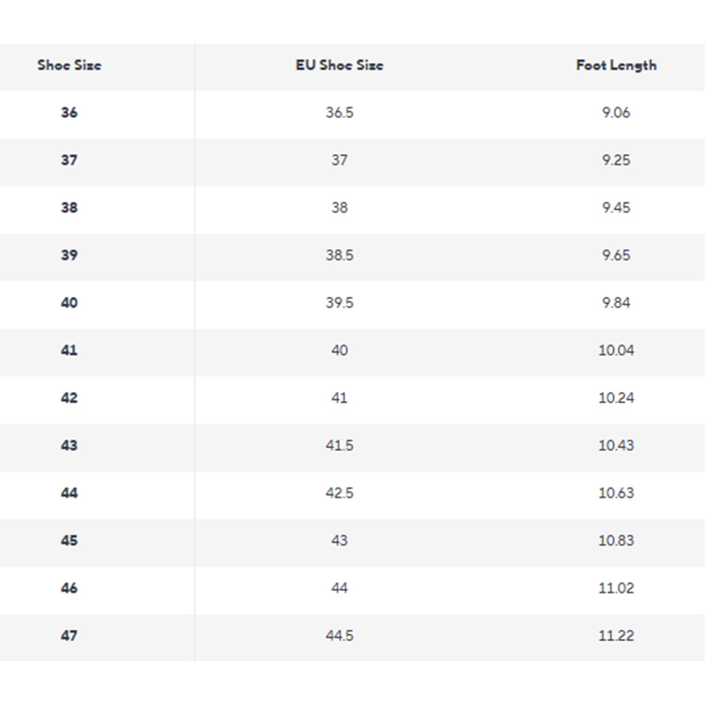Click foot length value 11.22
Viewport: 705px width, 705px height.
616,635
